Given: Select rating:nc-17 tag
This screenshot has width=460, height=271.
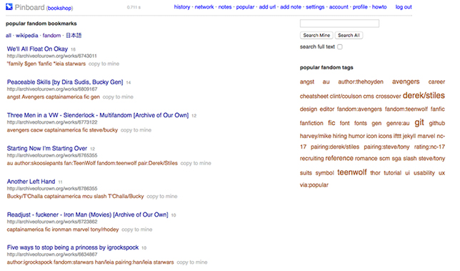Looking at the screenshot, I should [x=429, y=147].
